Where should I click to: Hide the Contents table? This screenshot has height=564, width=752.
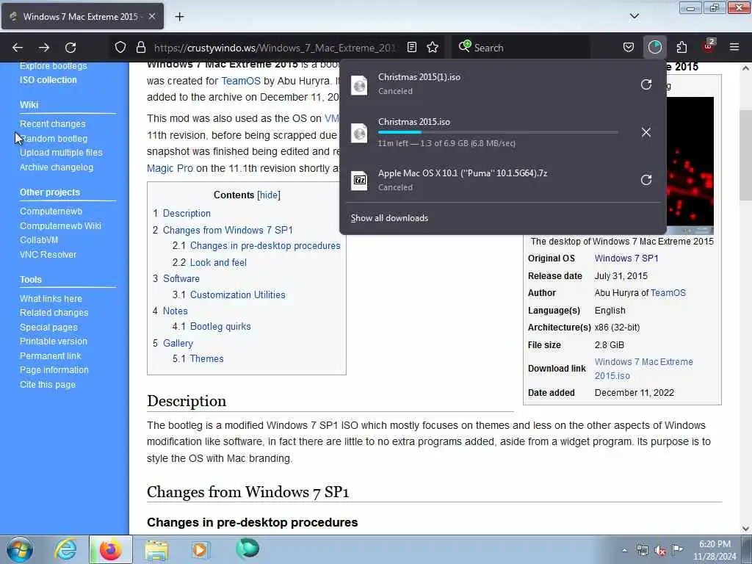tap(269, 195)
